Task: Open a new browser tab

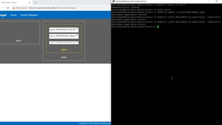Action: [x=36, y=2]
